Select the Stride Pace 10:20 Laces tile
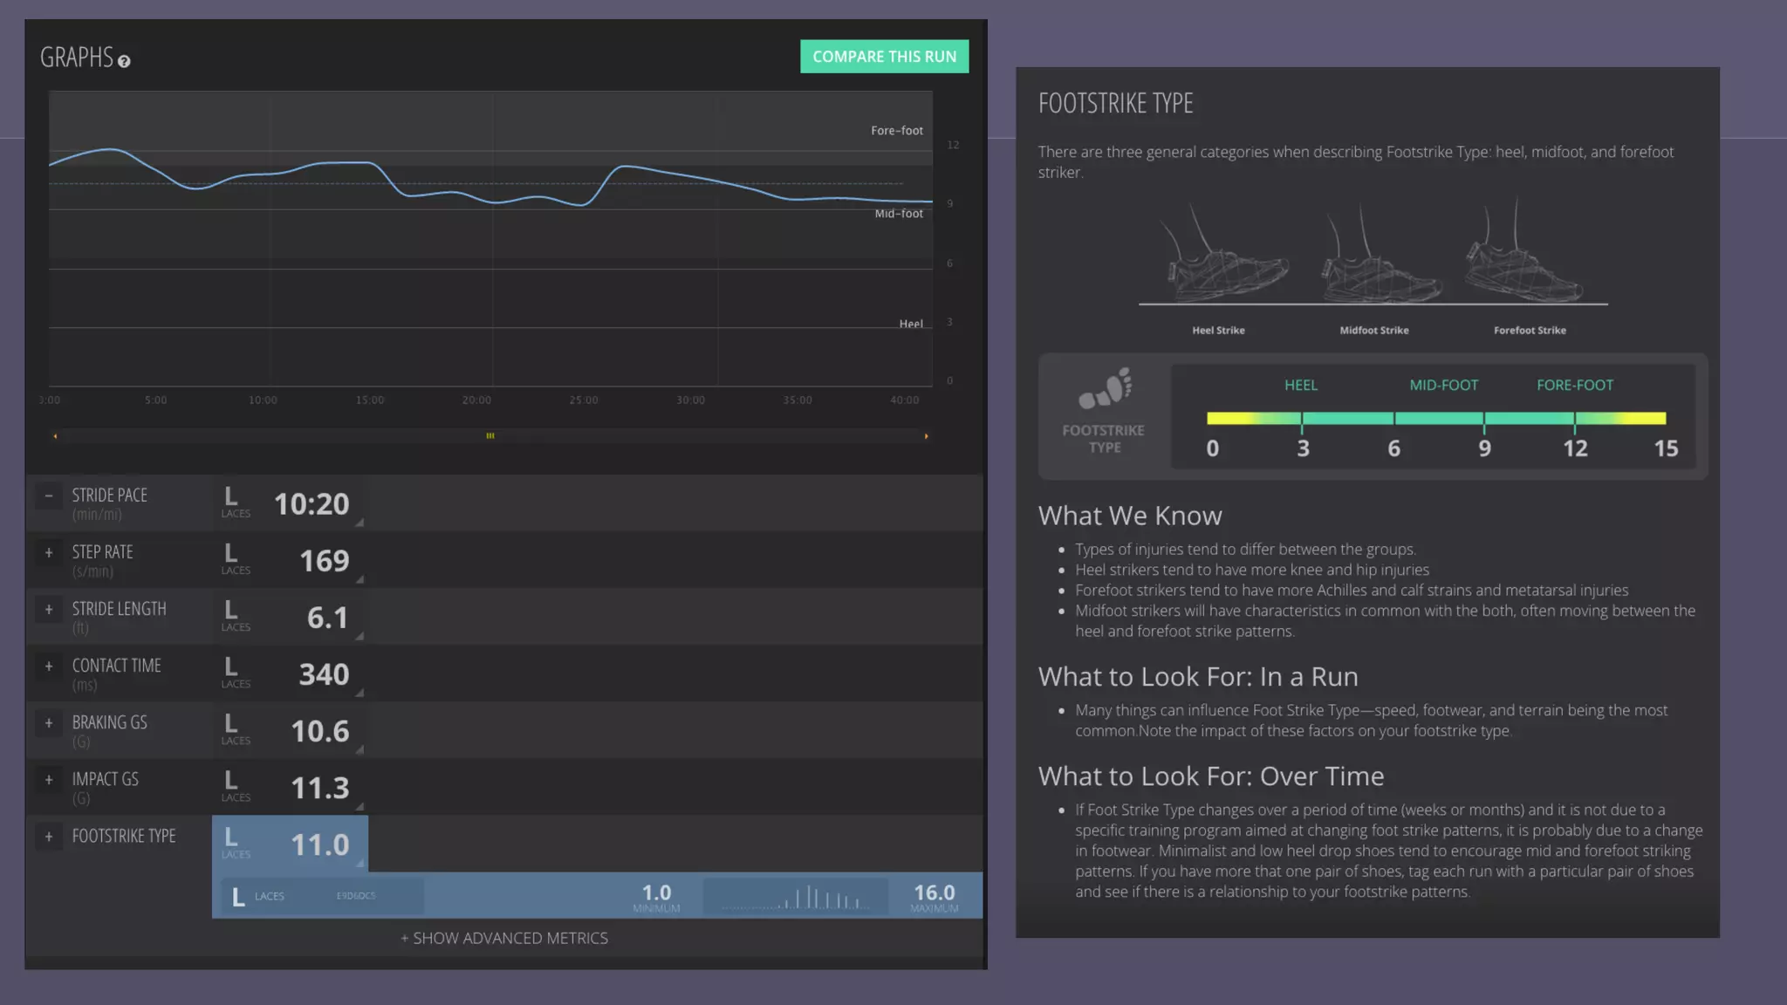Viewport: 1787px width, 1005px height. [x=290, y=503]
